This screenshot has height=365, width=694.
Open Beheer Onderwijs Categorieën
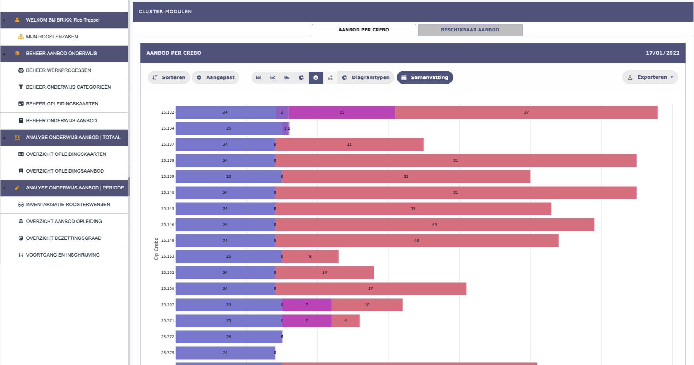point(64,87)
